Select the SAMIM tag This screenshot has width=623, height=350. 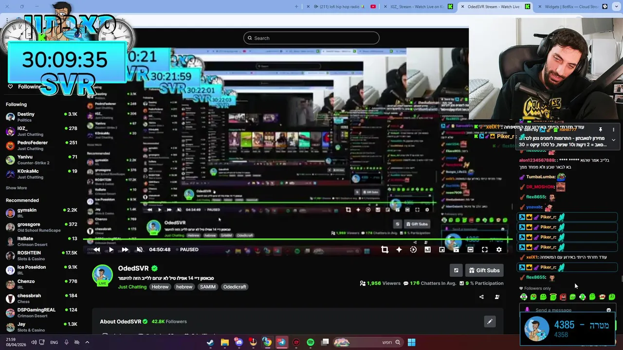pyautogui.click(x=208, y=287)
